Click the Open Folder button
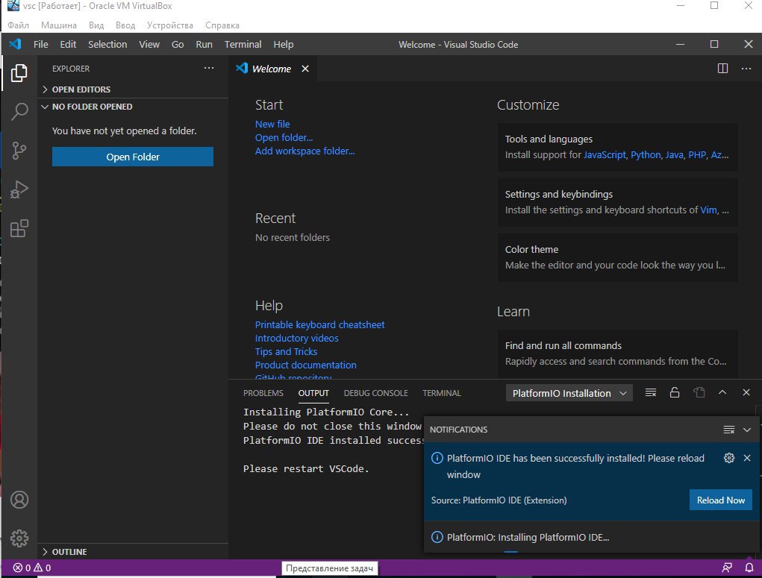The height and width of the screenshot is (578, 762). [x=133, y=157]
